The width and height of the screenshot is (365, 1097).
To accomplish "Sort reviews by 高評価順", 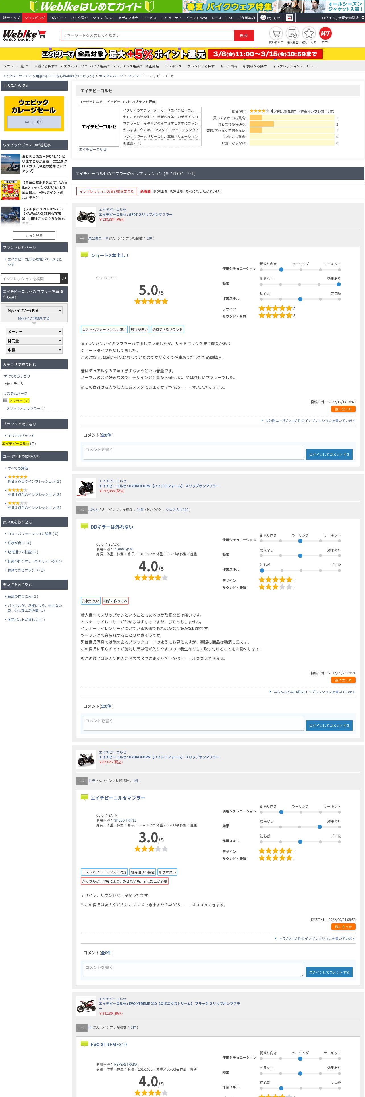I will (x=160, y=191).
